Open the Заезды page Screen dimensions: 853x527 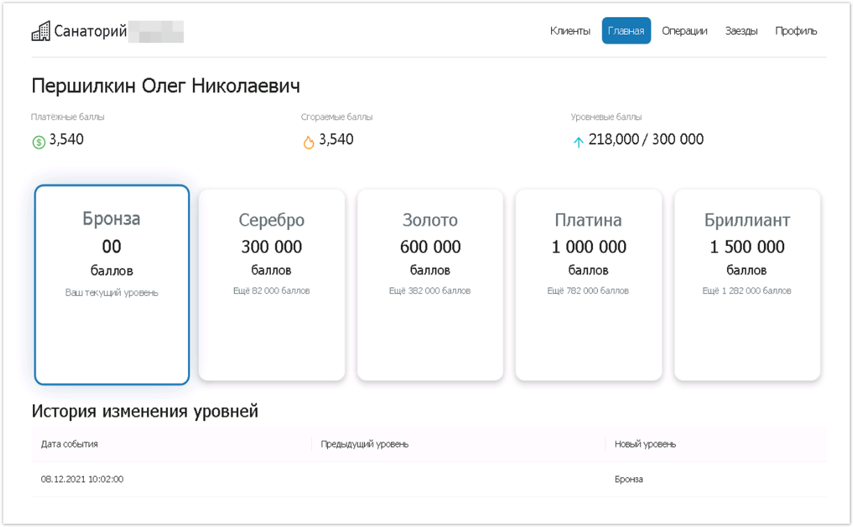(741, 31)
